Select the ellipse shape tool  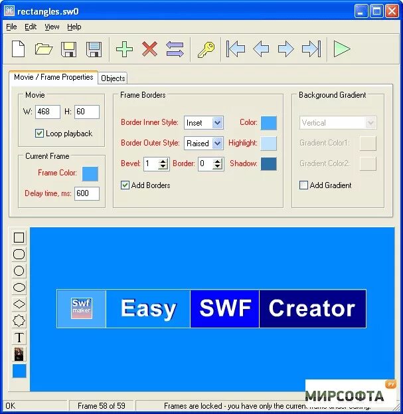pos(19,287)
